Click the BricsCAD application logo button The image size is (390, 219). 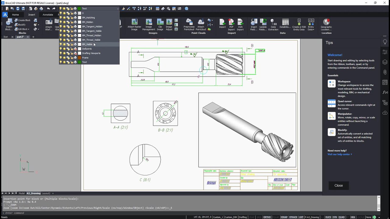click(x=5, y=15)
